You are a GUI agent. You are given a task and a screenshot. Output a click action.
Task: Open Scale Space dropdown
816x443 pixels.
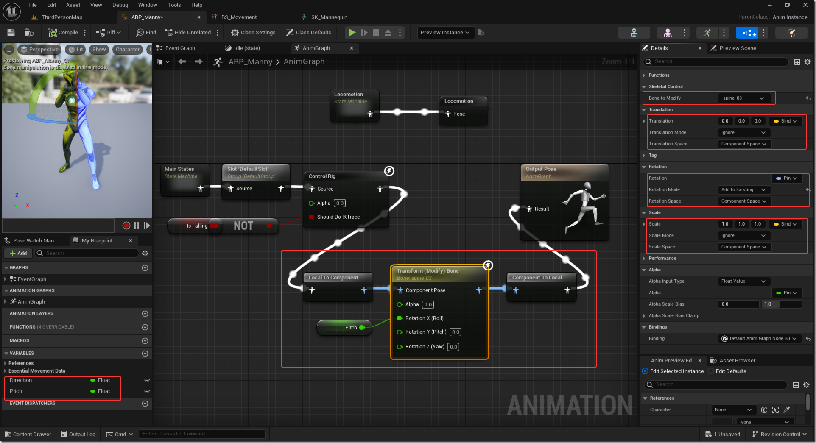[x=744, y=247]
